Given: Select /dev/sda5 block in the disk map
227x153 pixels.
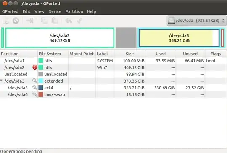Looking at the screenshot, I should coord(179,38).
